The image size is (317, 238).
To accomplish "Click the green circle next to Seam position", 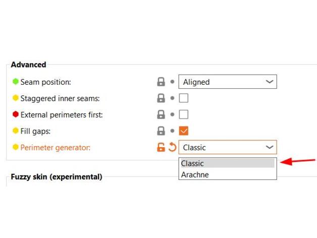I will (x=16, y=82).
